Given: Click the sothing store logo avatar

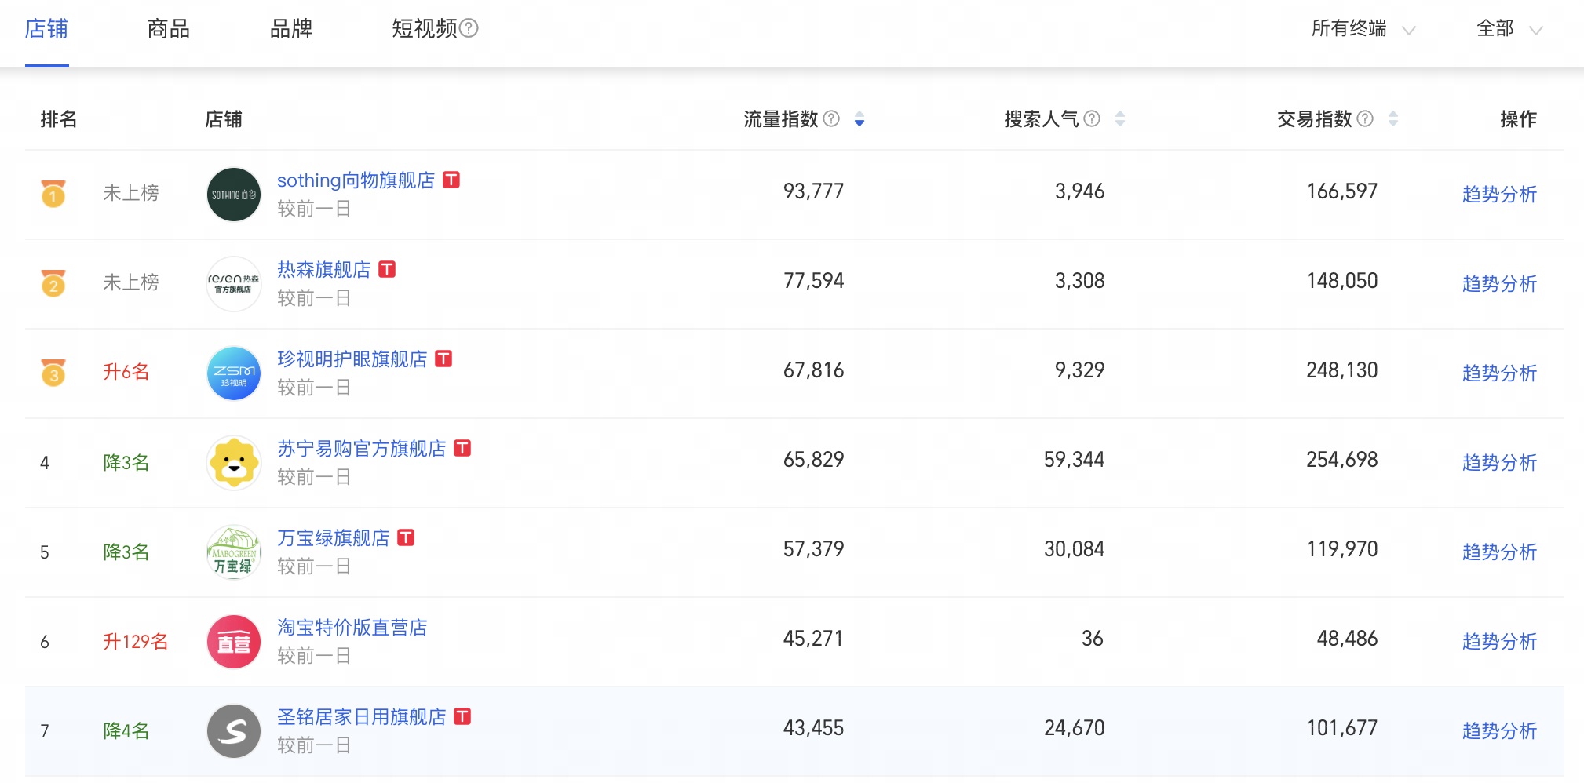Looking at the screenshot, I should [234, 195].
